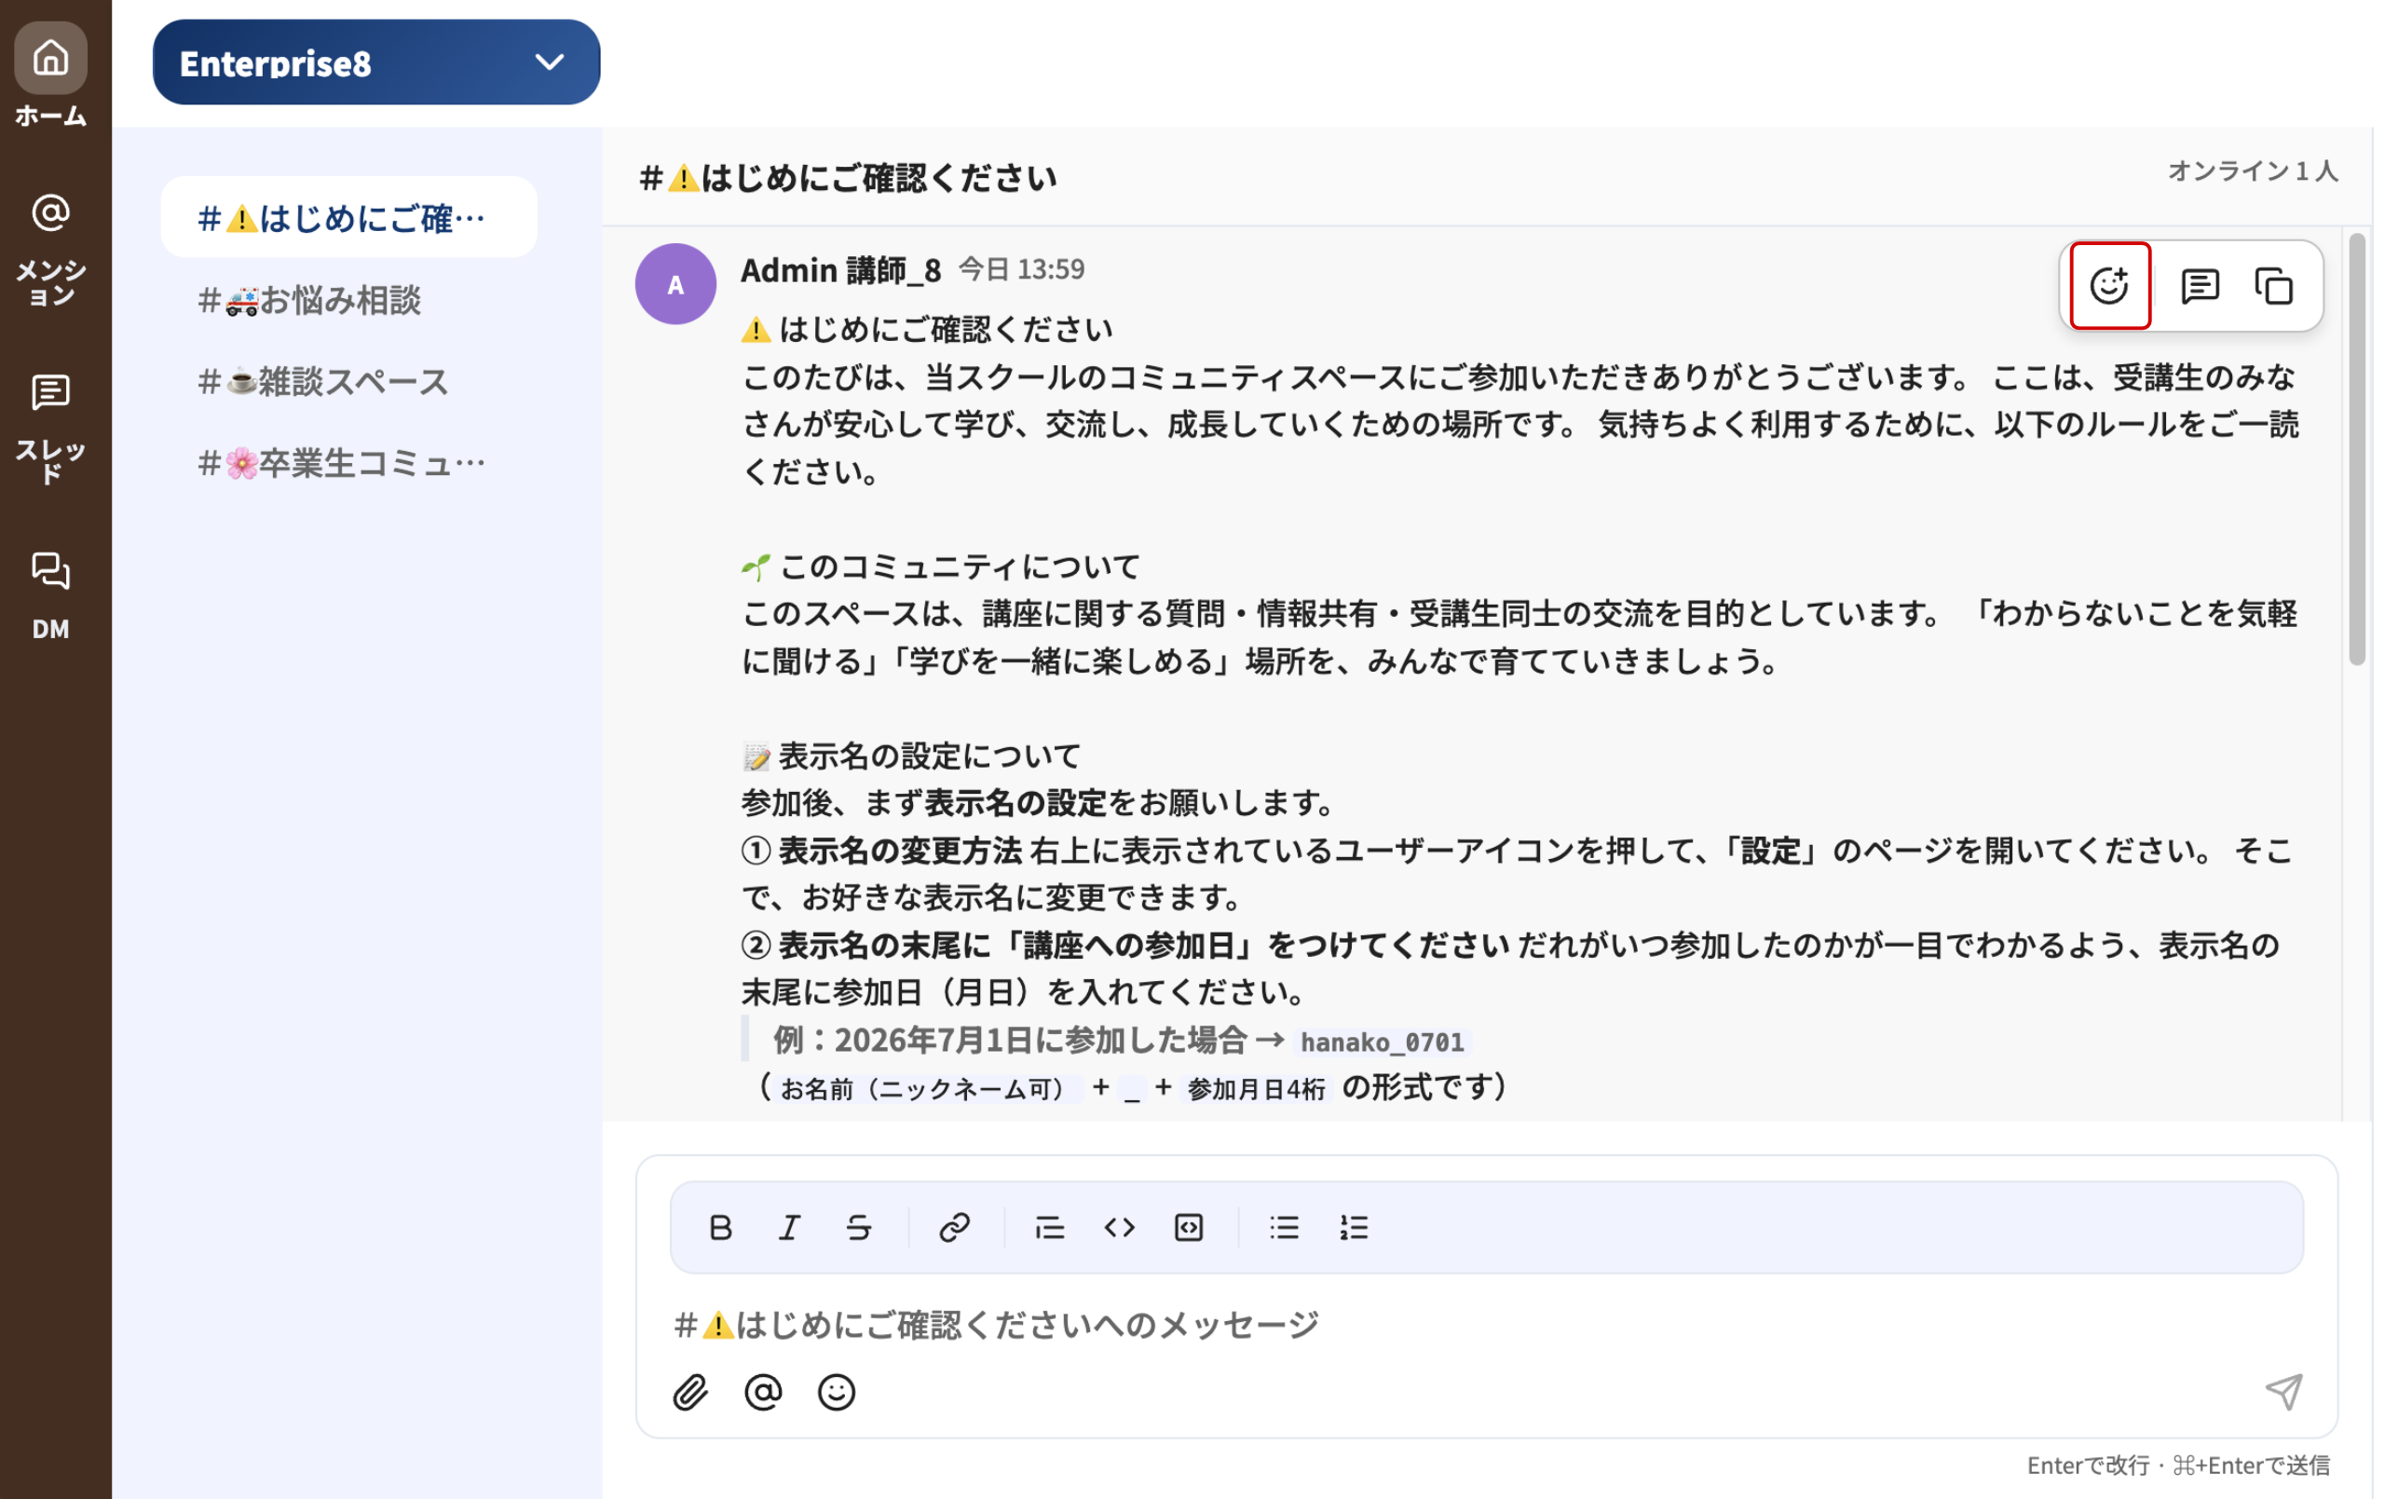Start a bulleted list

point(1284,1228)
